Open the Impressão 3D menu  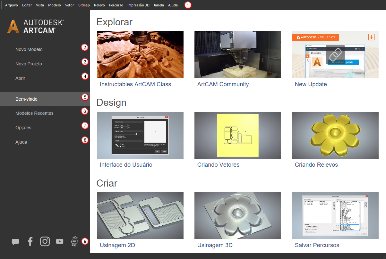click(138, 5)
